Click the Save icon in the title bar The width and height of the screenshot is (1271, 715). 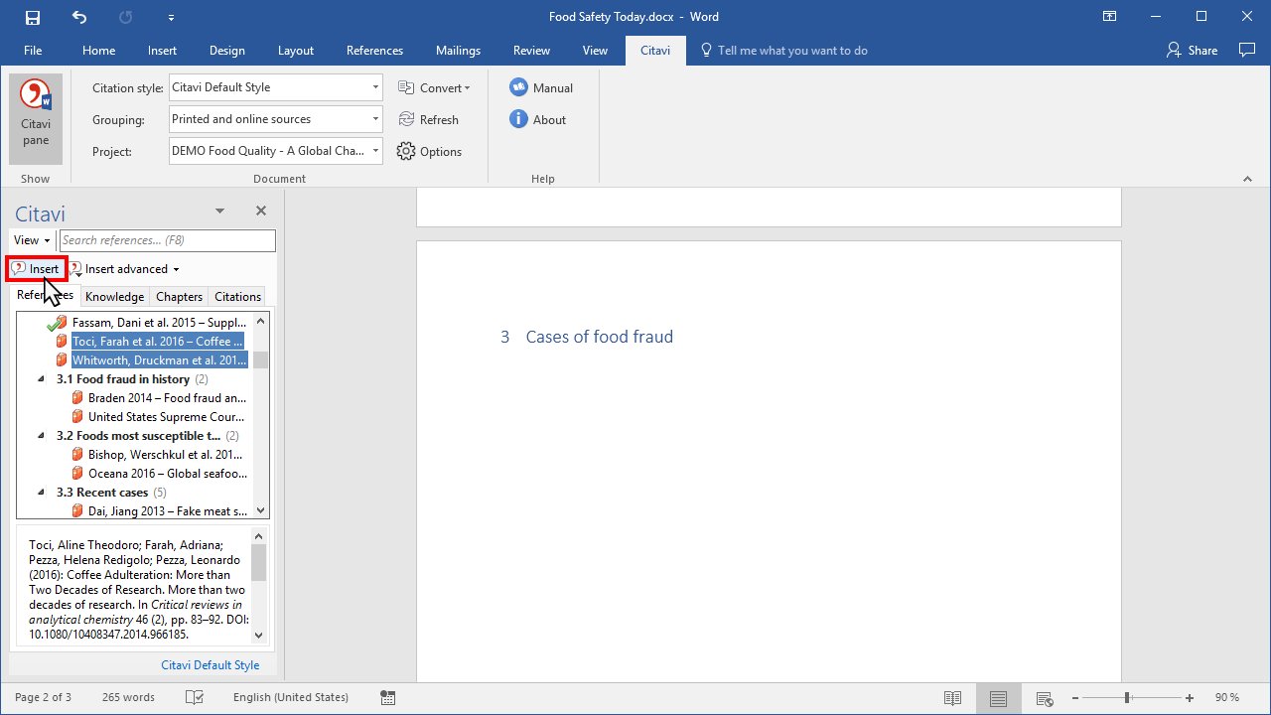point(33,17)
